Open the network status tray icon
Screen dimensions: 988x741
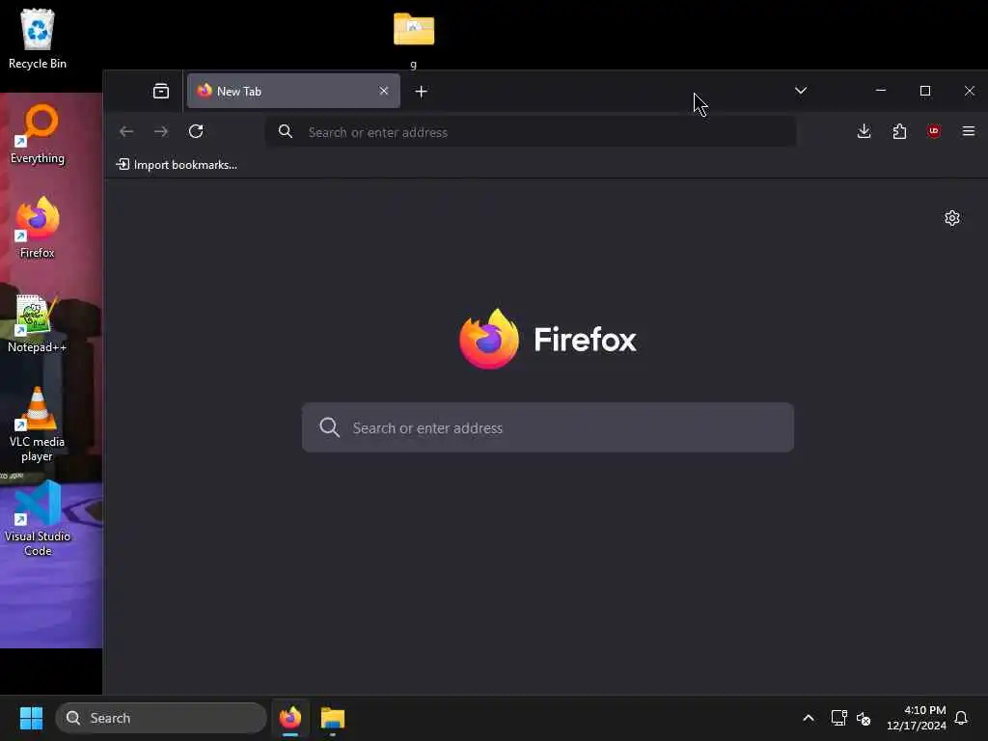point(838,718)
